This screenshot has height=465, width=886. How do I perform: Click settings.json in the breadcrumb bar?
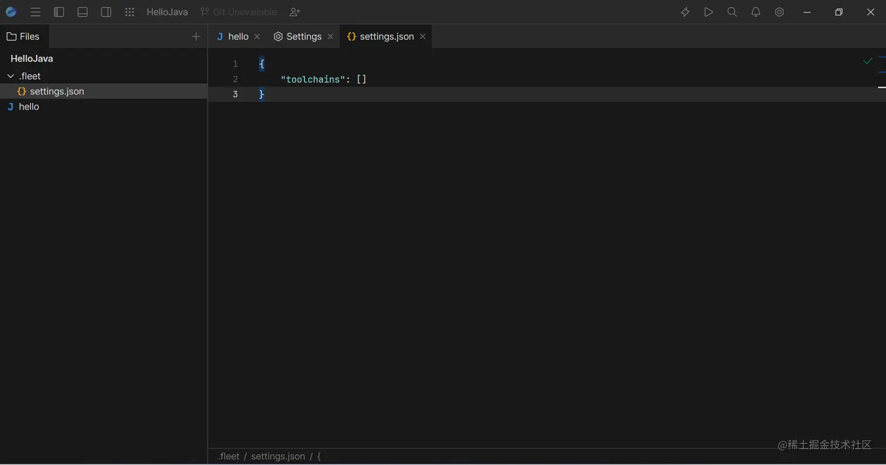(x=278, y=456)
